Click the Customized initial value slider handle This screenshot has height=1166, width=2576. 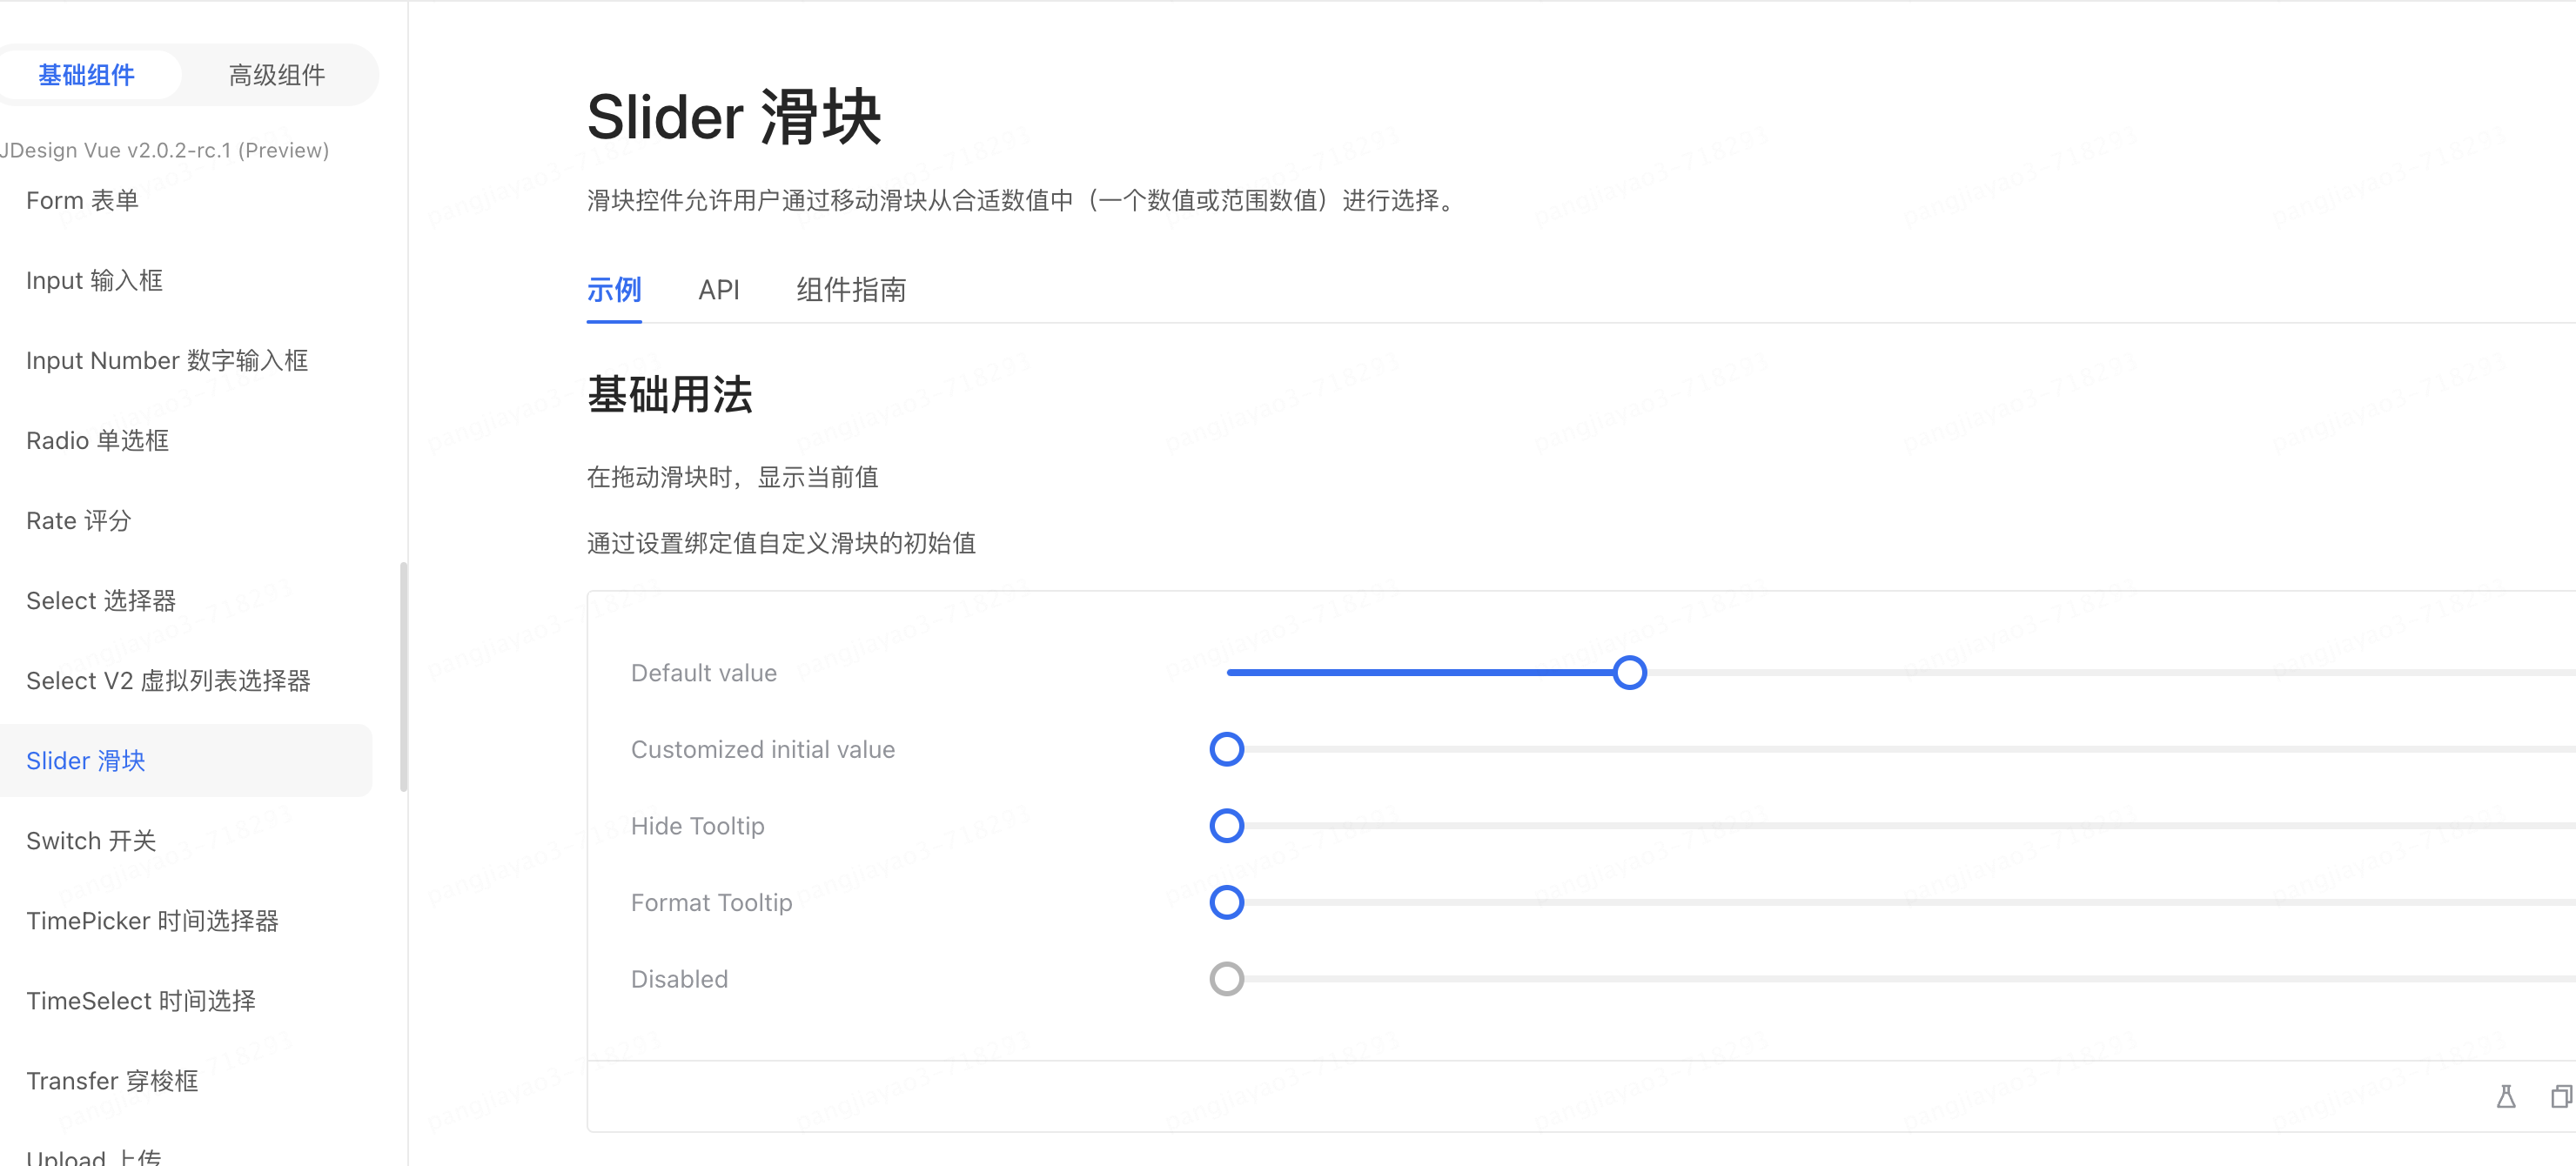(1226, 750)
